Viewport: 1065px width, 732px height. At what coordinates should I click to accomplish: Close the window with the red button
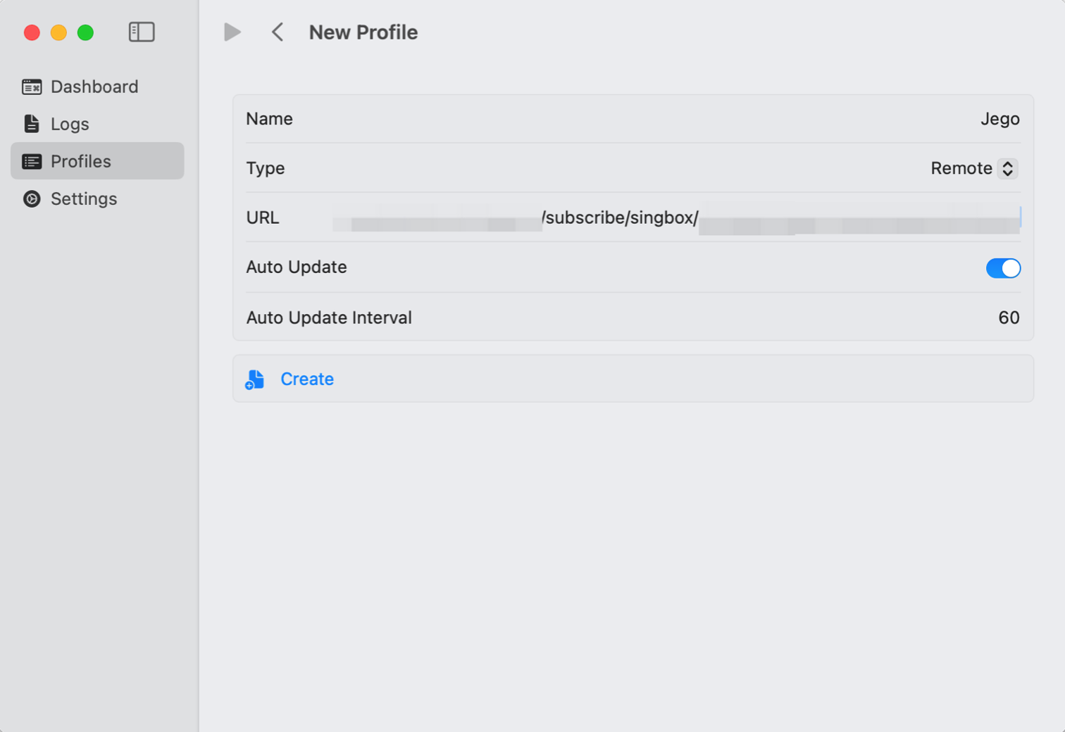point(32,32)
